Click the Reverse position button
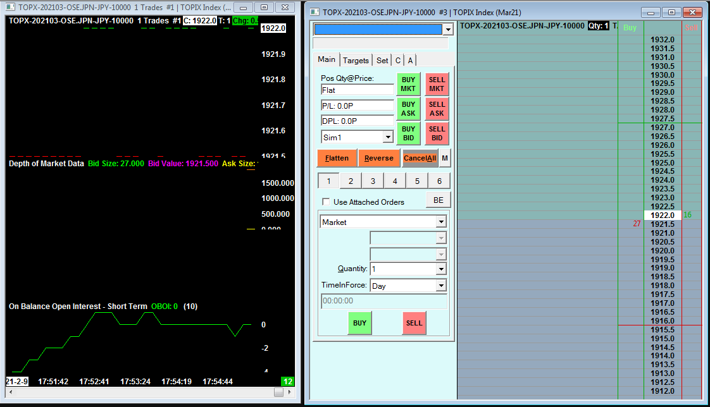 [378, 158]
